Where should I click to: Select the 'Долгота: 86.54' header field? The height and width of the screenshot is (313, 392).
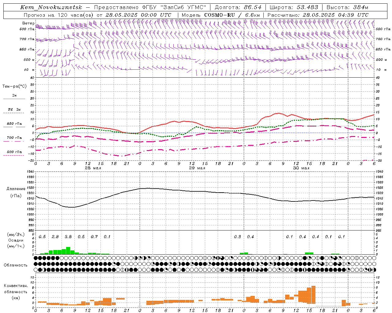[x=238, y=7]
